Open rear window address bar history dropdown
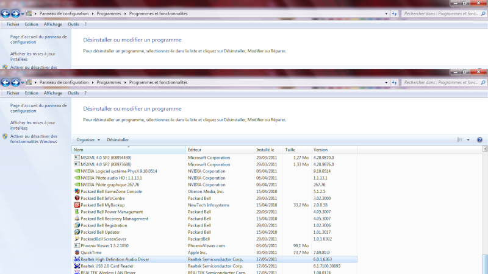488x274 pixels. pos(386,13)
